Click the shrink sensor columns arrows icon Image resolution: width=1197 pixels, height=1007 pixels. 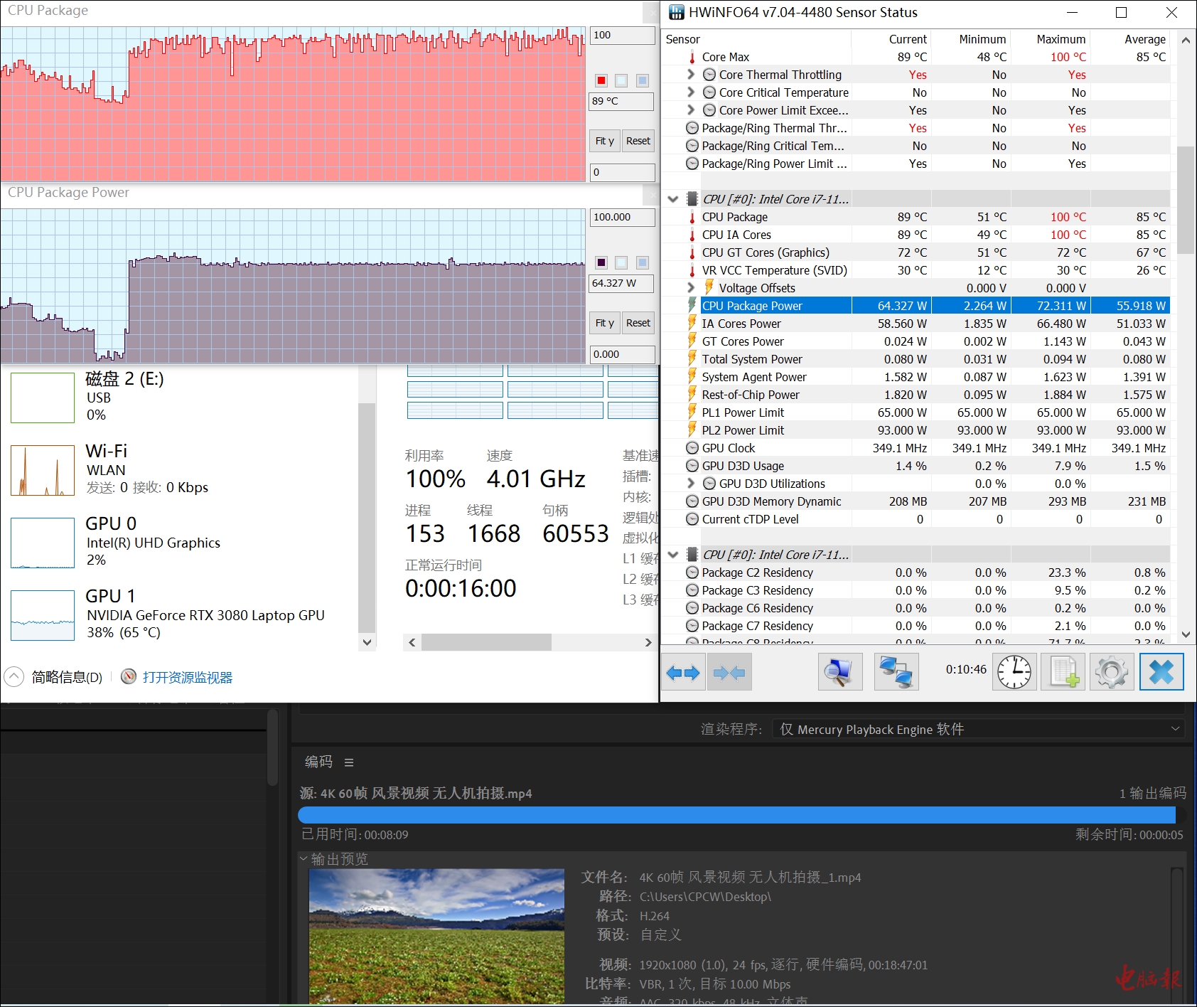pos(729,672)
